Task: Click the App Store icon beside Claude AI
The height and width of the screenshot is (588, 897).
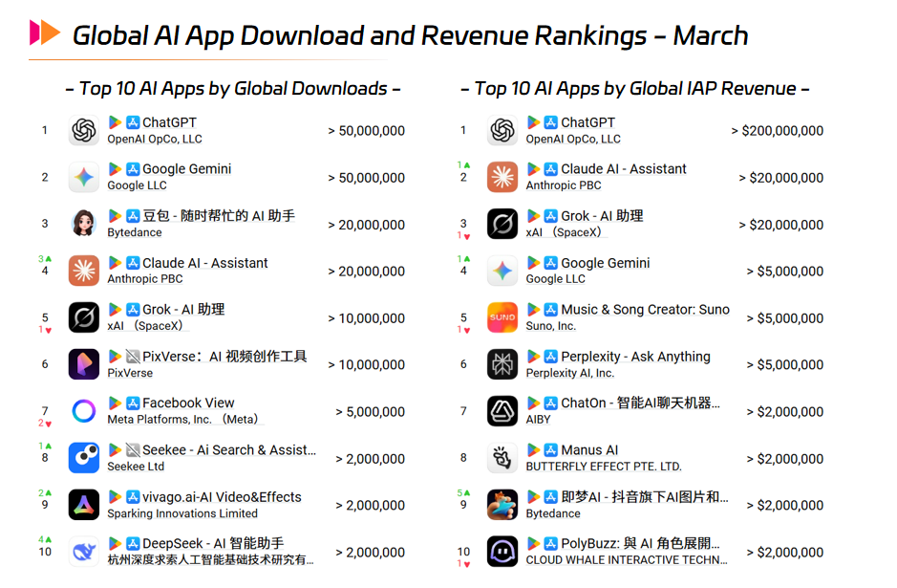Action: [x=132, y=263]
